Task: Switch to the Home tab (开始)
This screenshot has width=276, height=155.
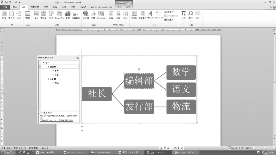Action: (15, 7)
